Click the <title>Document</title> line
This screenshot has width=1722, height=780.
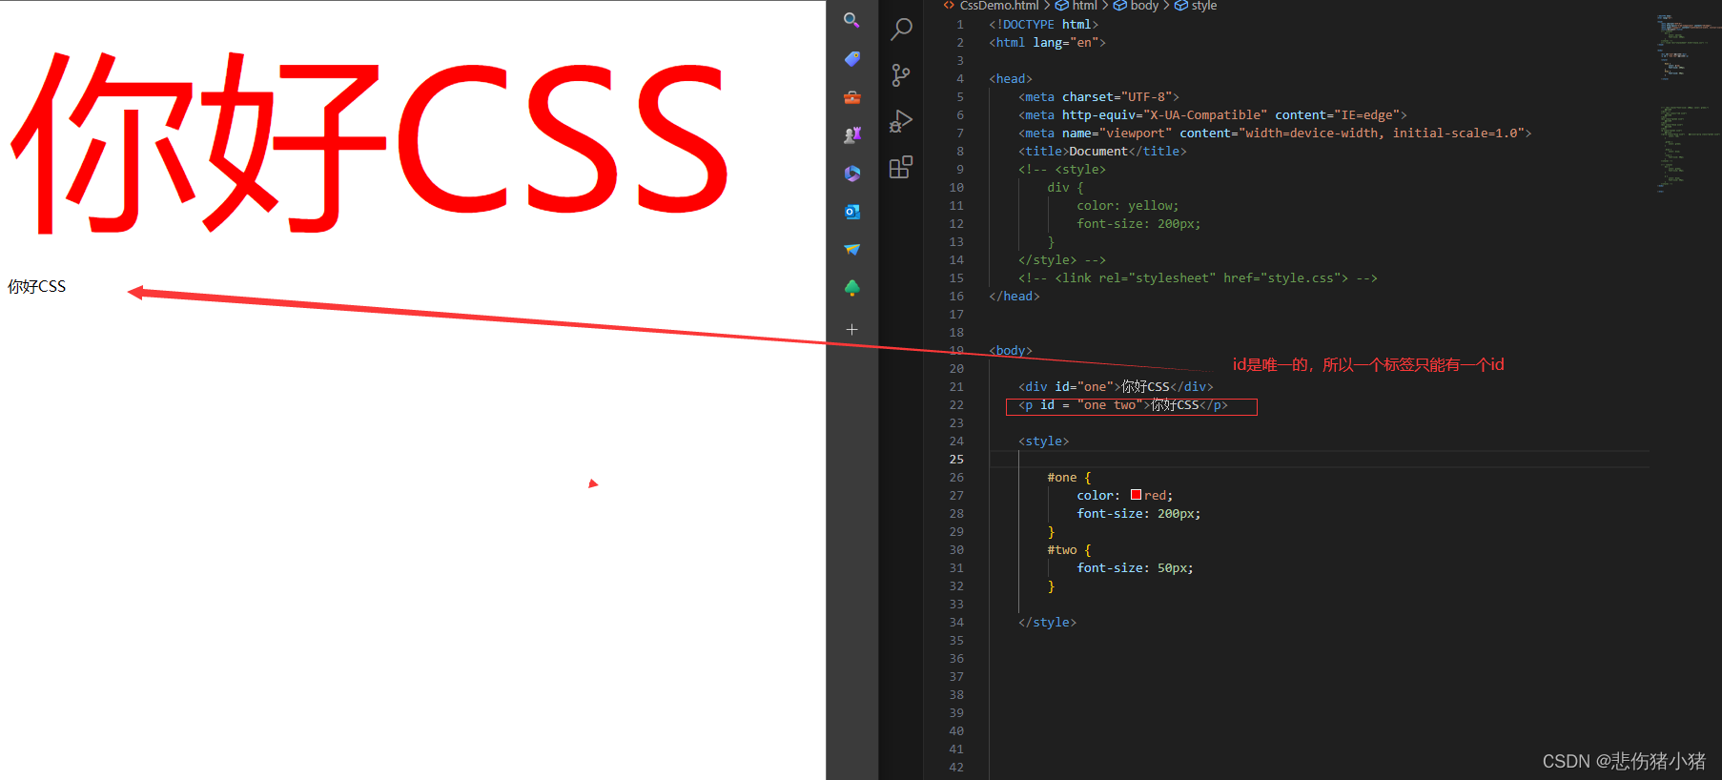[x=1102, y=152]
